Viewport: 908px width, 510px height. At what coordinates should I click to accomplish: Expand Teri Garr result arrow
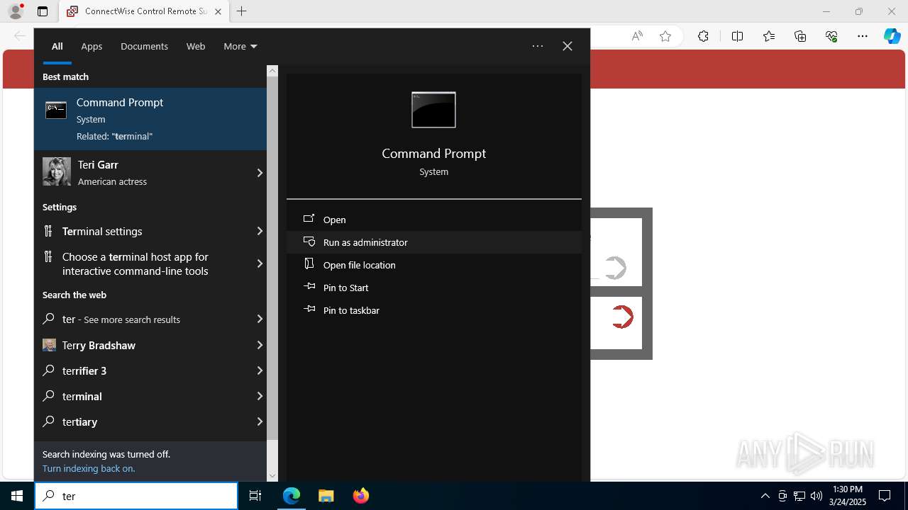click(260, 173)
